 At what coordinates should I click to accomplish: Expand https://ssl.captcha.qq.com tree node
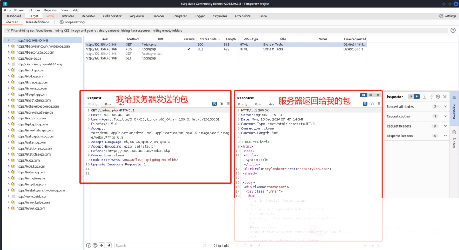coord(9,136)
